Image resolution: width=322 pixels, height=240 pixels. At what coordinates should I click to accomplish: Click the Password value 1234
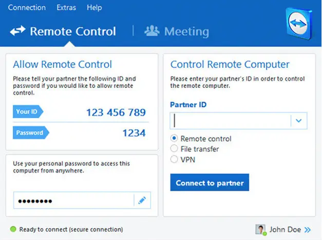pos(134,133)
